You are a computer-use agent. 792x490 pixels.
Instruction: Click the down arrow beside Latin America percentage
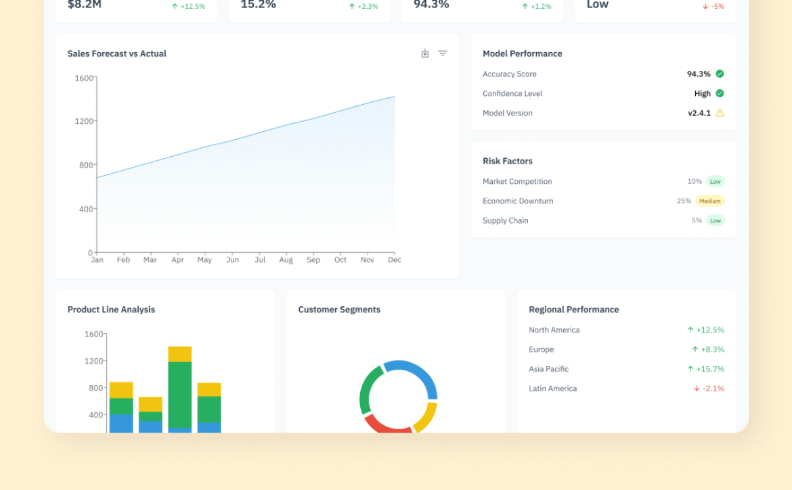point(696,389)
